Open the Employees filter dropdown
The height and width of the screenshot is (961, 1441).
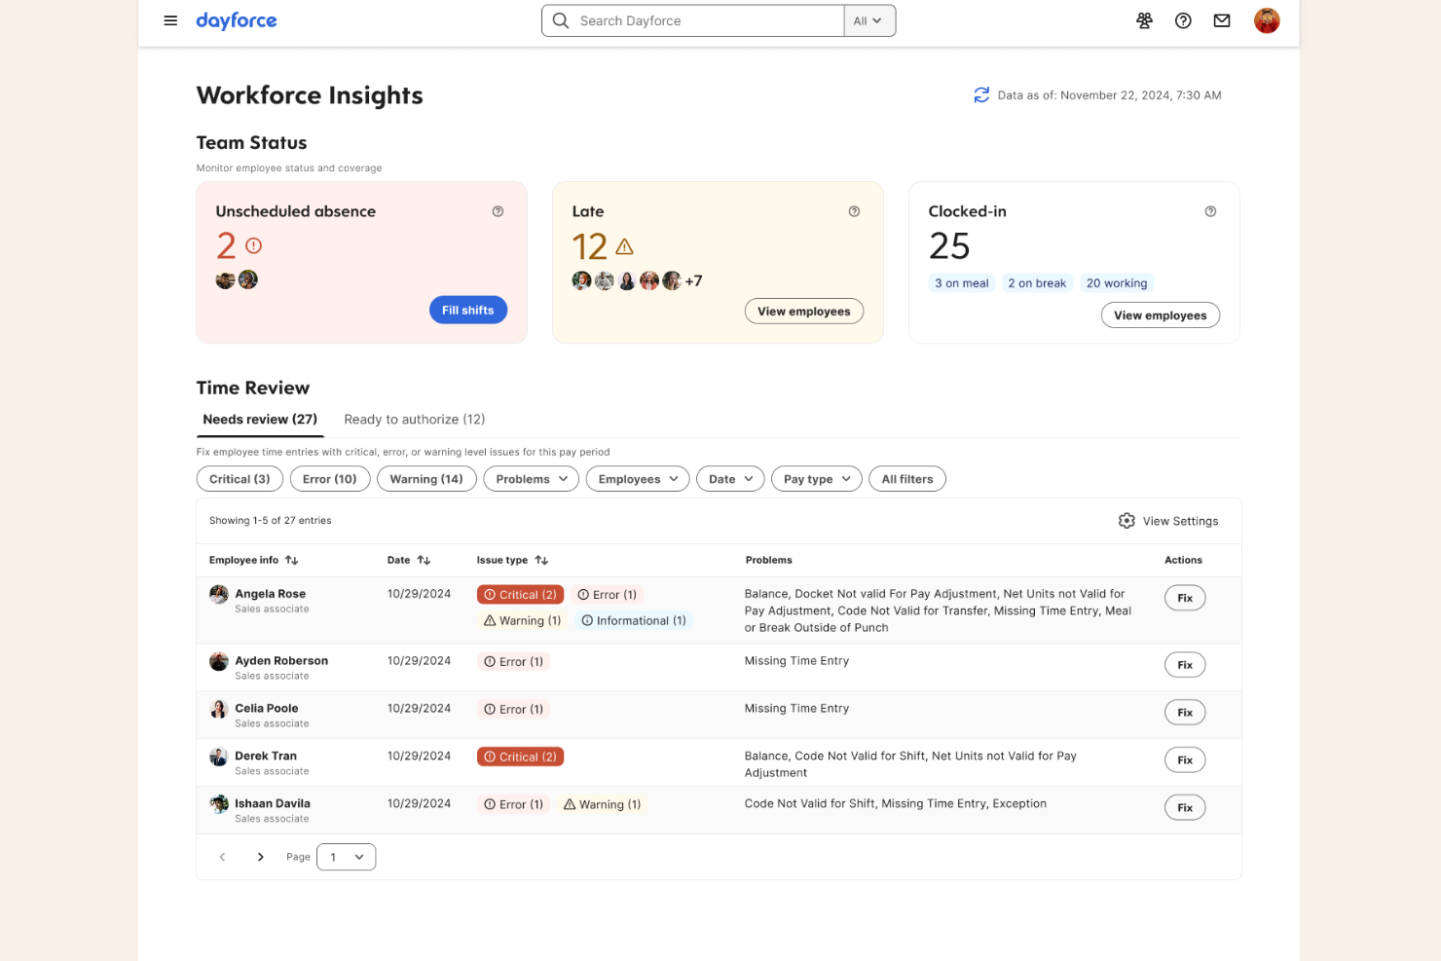pos(637,478)
